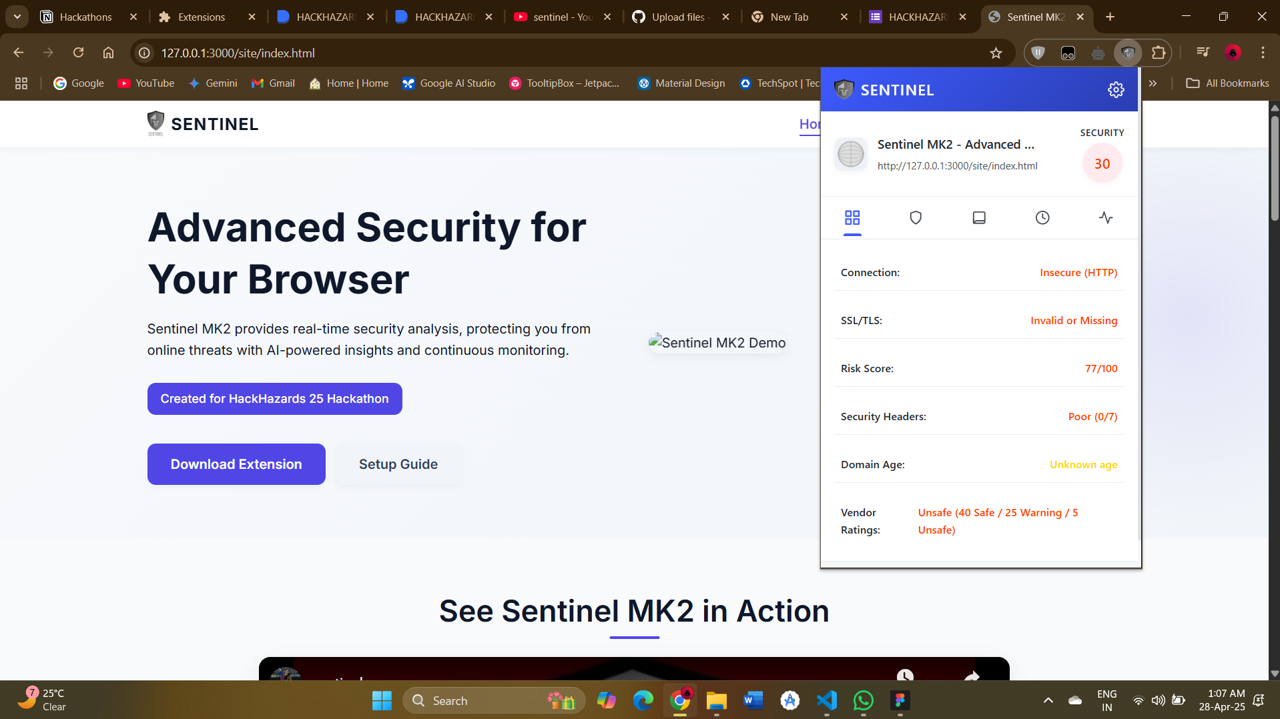Show hidden system tray icons
Image resolution: width=1280 pixels, height=719 pixels.
[1048, 700]
